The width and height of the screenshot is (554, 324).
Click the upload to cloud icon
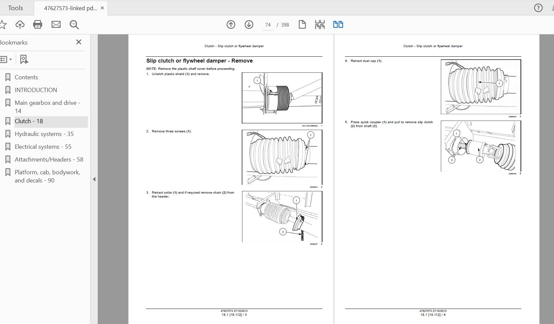coord(20,25)
